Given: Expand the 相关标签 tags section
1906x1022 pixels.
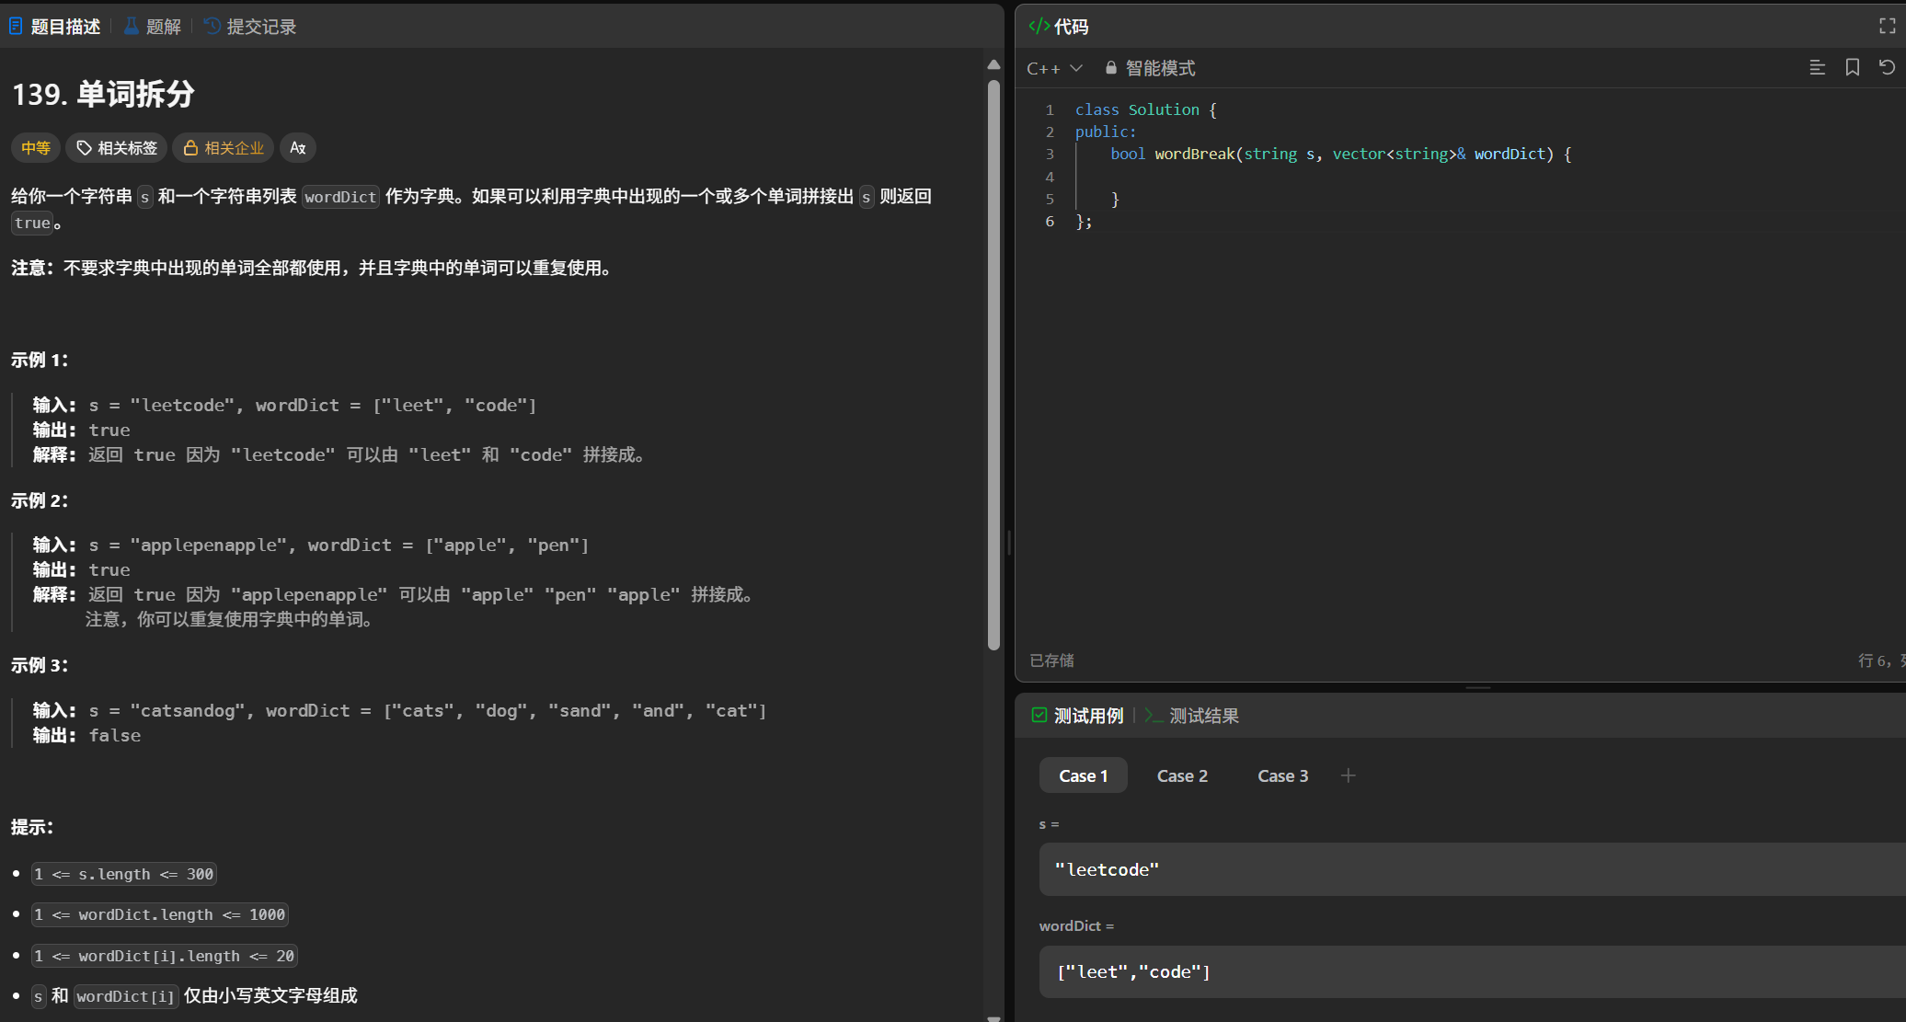Looking at the screenshot, I should click(117, 148).
